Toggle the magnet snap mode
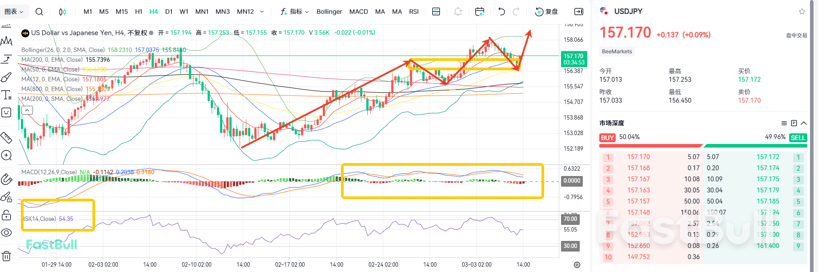Viewport: 818px width, 272px height. click(x=6, y=179)
